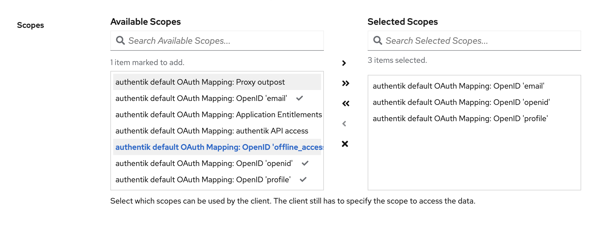
Task: Click the remove all double-arrow icon
Action: (345, 103)
